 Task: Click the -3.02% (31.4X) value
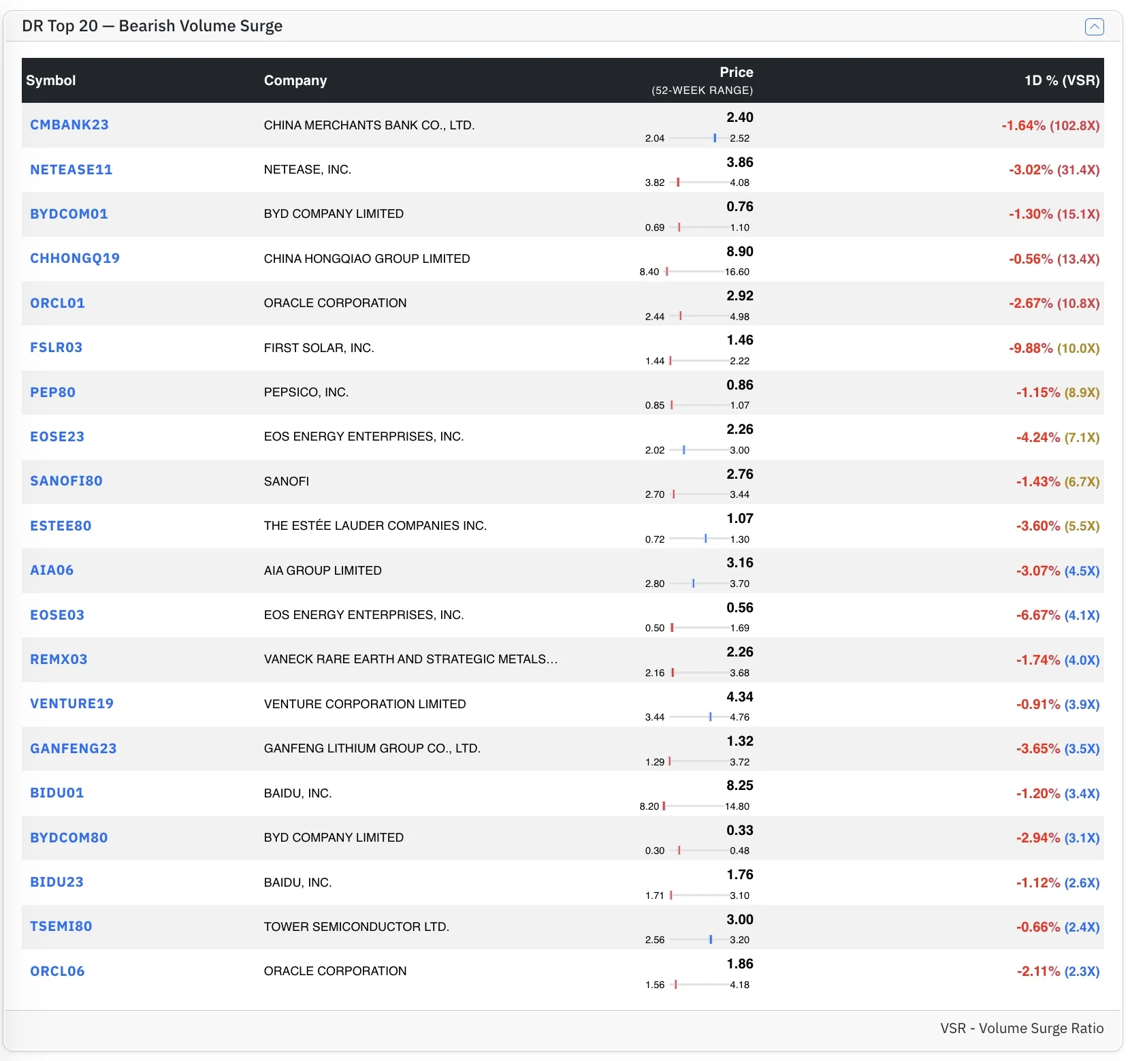tap(1054, 170)
